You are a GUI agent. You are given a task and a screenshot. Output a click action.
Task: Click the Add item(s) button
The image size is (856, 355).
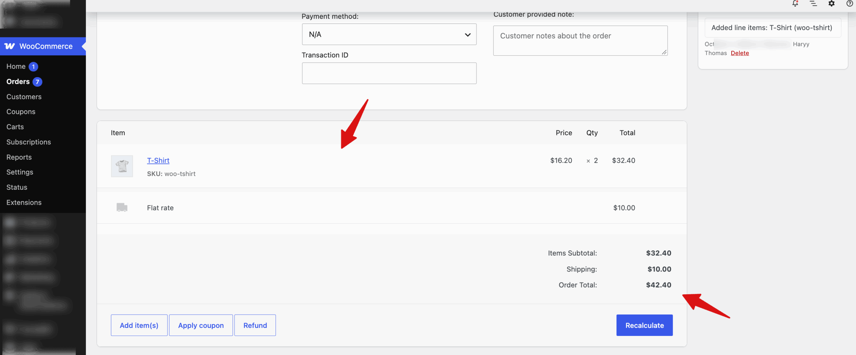tap(139, 325)
